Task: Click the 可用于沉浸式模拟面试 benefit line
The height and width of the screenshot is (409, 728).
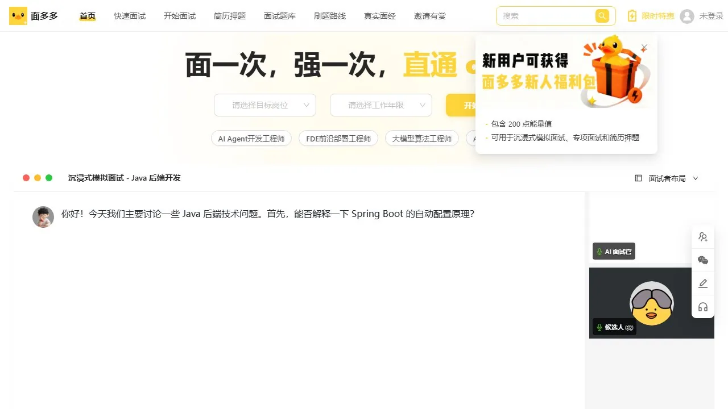Action: click(x=565, y=137)
